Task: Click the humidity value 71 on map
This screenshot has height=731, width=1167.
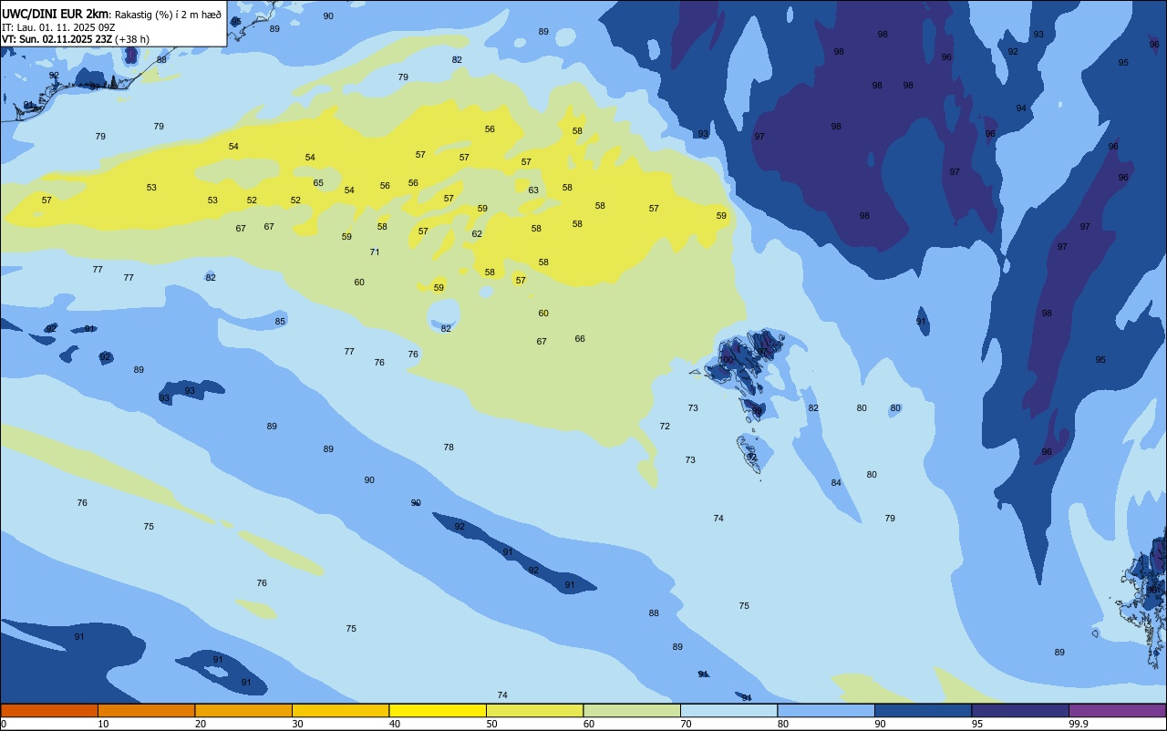Action: point(375,252)
